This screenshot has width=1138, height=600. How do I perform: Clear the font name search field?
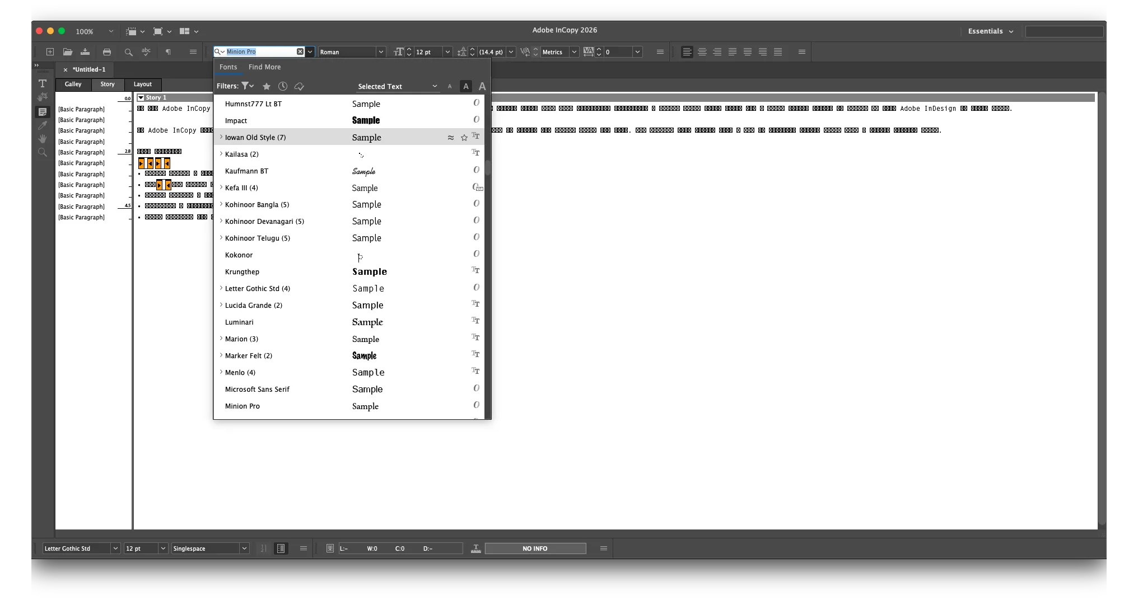pyautogui.click(x=300, y=51)
